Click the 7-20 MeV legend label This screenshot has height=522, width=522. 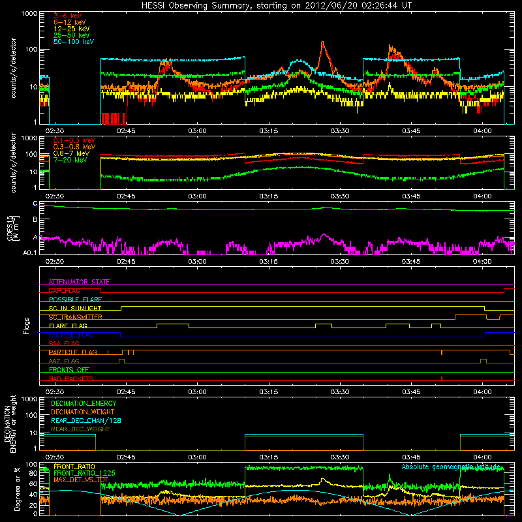coord(70,160)
